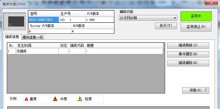Click the 执行(T) button
220x109 pixels.
click(166, 26)
